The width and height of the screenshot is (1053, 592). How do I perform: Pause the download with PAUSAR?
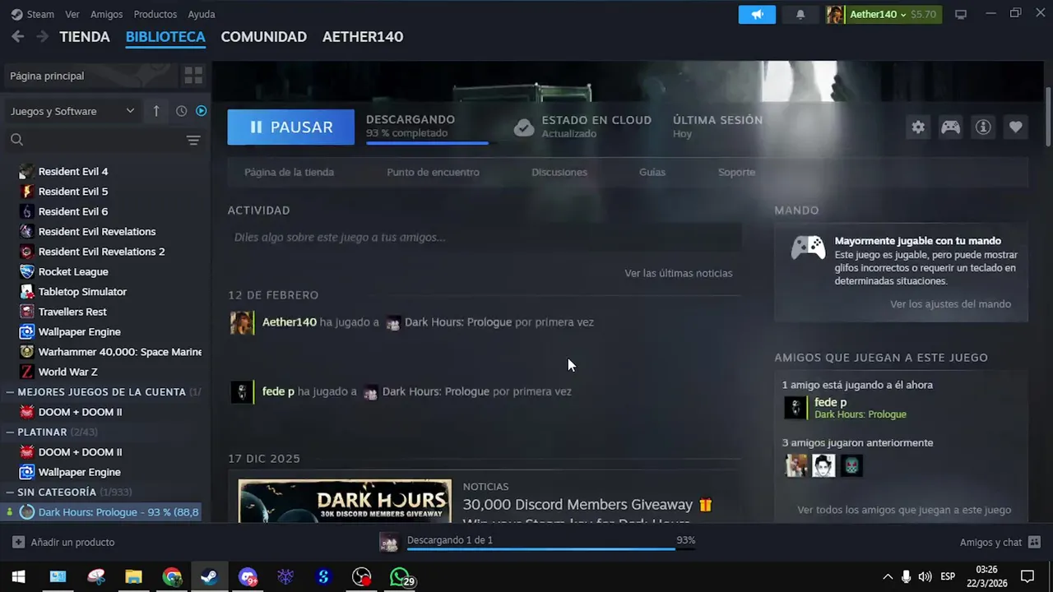[291, 127]
